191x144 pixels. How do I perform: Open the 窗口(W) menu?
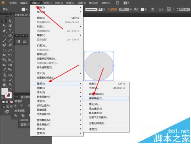pyautogui.click(x=94, y=3)
